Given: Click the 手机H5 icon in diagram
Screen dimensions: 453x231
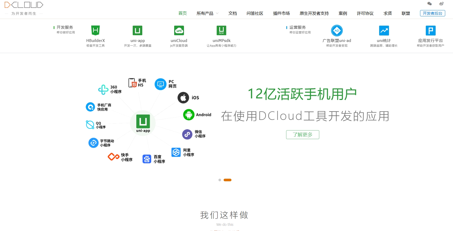Looking at the screenshot, I should [132, 83].
